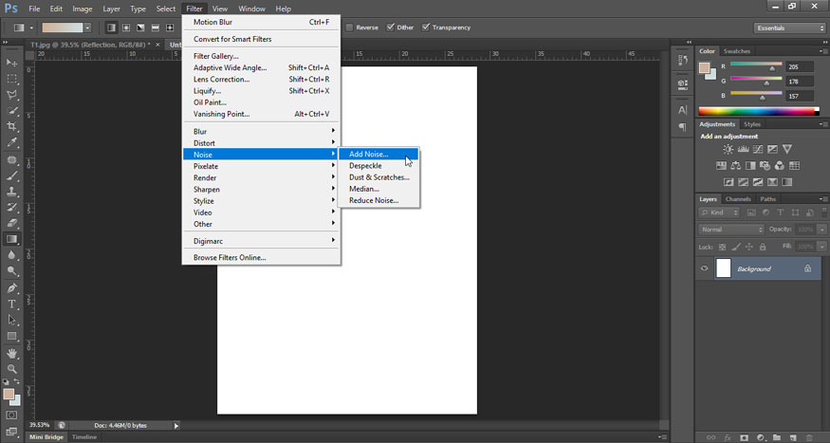Image resolution: width=830 pixels, height=443 pixels.
Task: Enable the Reverse checkbox
Action: [350, 28]
